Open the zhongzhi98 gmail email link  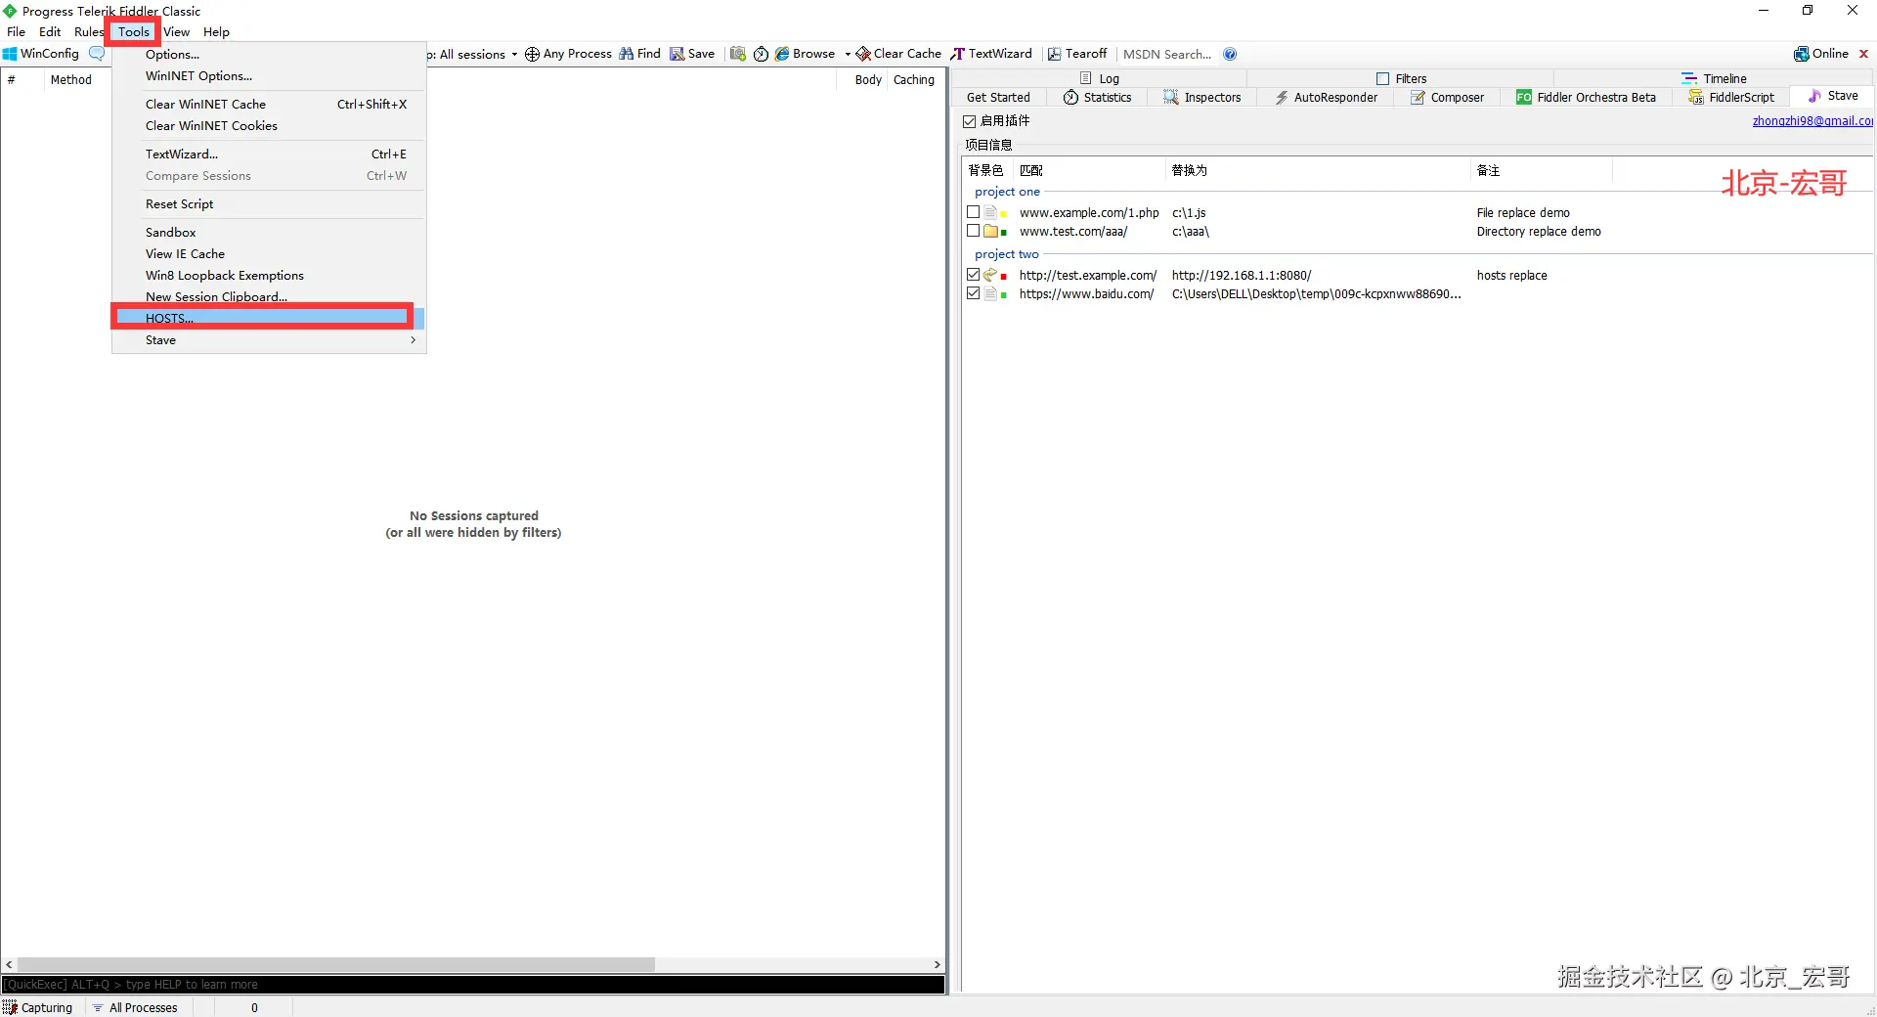pos(1812,121)
